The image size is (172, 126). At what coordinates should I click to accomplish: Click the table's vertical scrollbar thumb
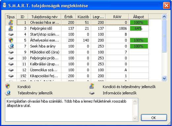(164, 36)
